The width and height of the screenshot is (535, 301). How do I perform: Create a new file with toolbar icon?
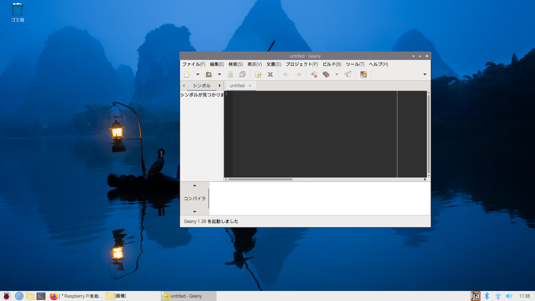187,74
